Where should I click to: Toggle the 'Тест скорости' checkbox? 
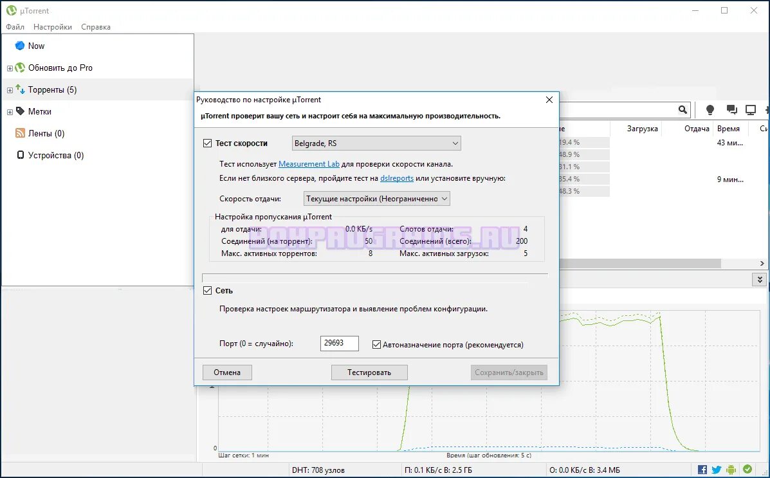(x=208, y=143)
